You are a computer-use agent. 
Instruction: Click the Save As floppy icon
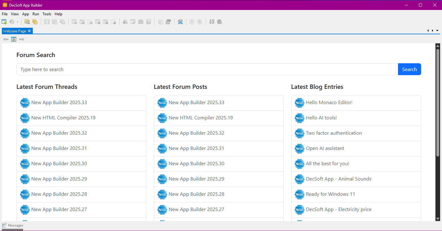[55, 22]
